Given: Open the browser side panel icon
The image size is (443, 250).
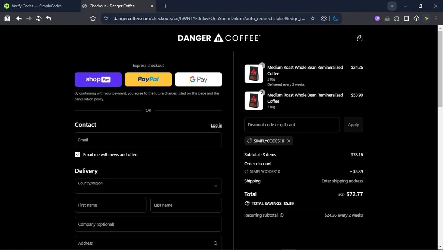Looking at the screenshot, I should (x=406, y=18).
